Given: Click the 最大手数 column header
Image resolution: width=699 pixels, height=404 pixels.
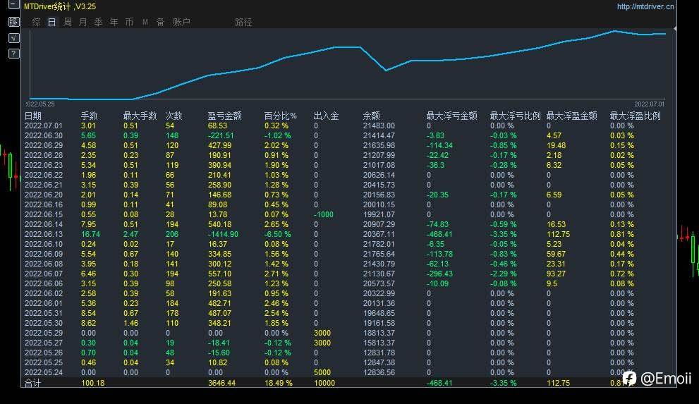Looking at the screenshot, I should tap(140, 116).
